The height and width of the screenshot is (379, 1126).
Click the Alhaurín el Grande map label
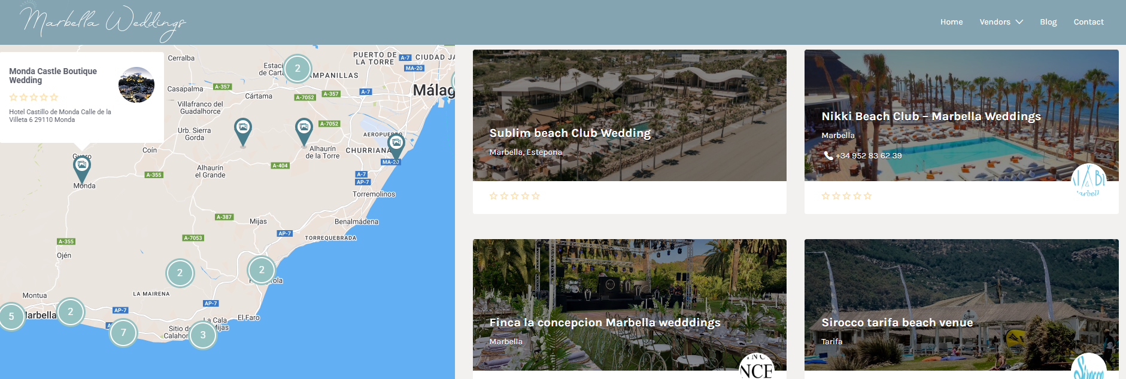point(210,172)
